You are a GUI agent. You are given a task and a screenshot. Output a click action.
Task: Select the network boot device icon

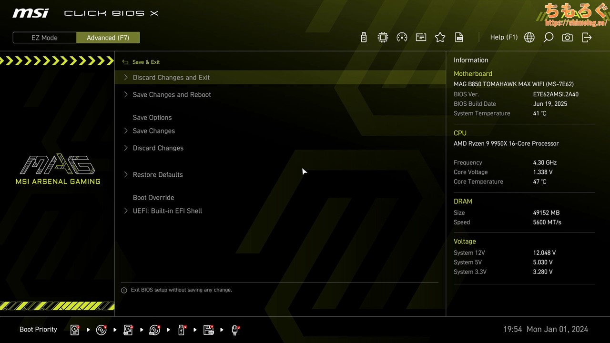[235, 330]
